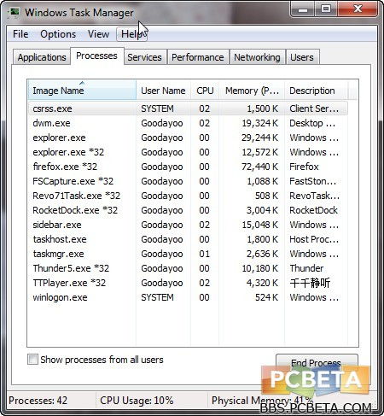Screen dimensions: 384x416
Task: Minimize the Task Manager window
Action: (303, 9)
